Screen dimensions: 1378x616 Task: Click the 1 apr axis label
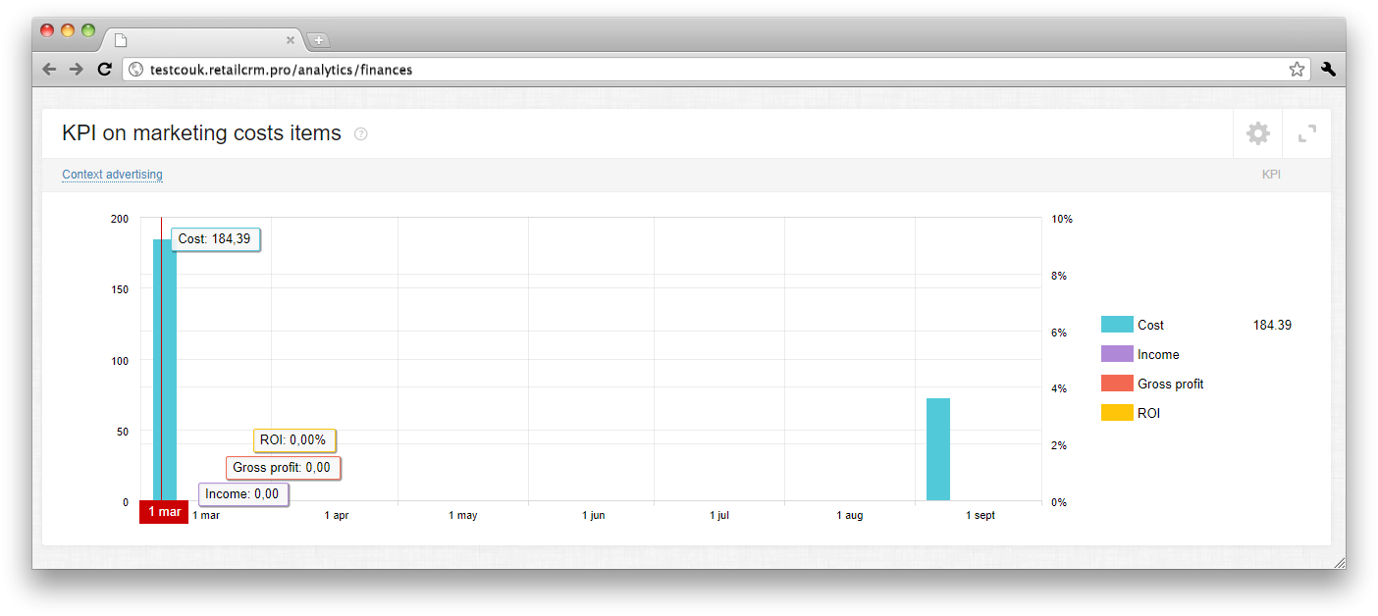[337, 515]
